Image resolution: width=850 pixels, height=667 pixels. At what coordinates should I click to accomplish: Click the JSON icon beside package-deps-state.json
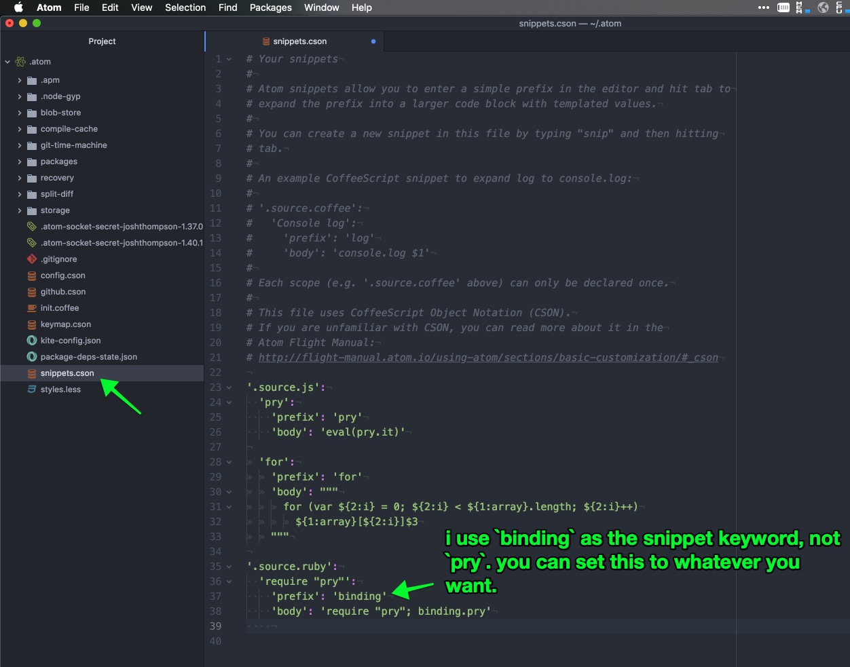click(32, 357)
